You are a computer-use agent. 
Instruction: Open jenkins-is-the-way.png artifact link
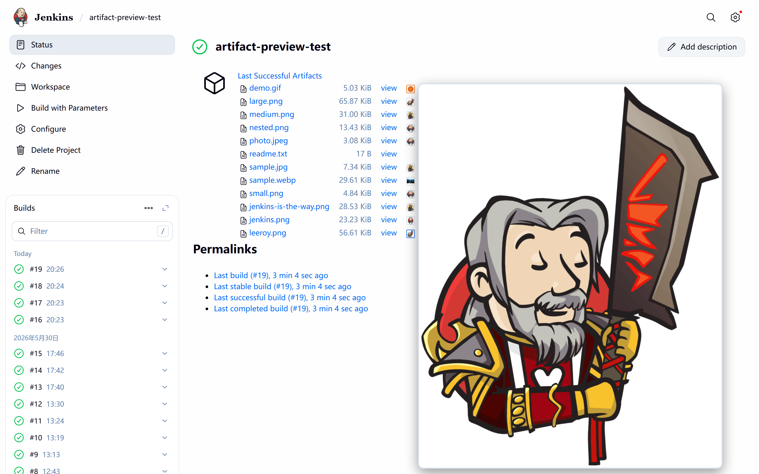pos(289,207)
